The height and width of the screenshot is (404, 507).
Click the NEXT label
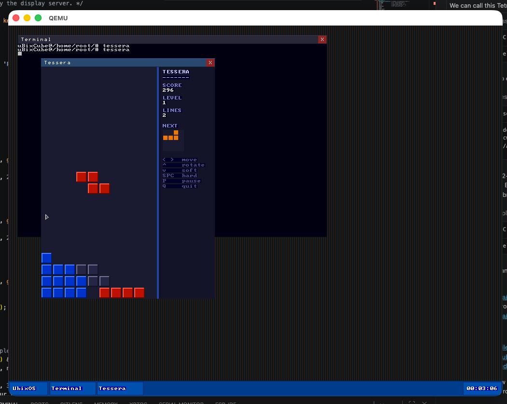[170, 125]
